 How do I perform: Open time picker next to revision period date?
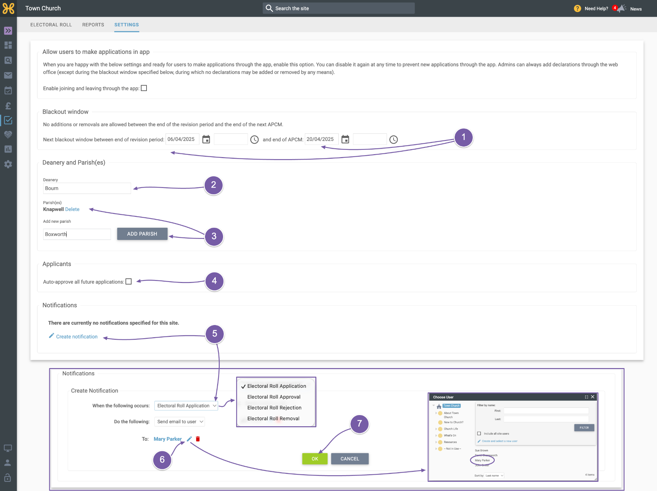point(255,140)
